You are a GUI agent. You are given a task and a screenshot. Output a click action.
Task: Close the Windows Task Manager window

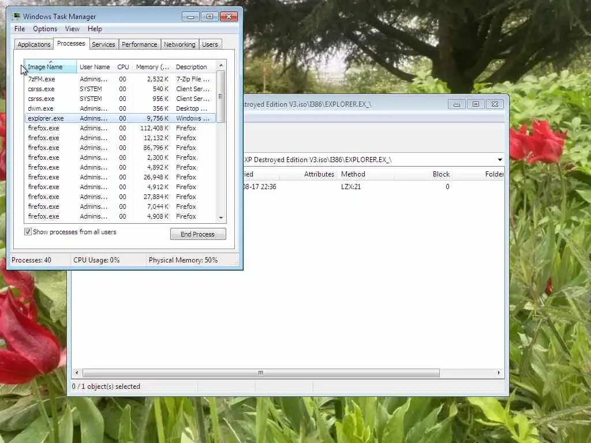[x=229, y=17]
